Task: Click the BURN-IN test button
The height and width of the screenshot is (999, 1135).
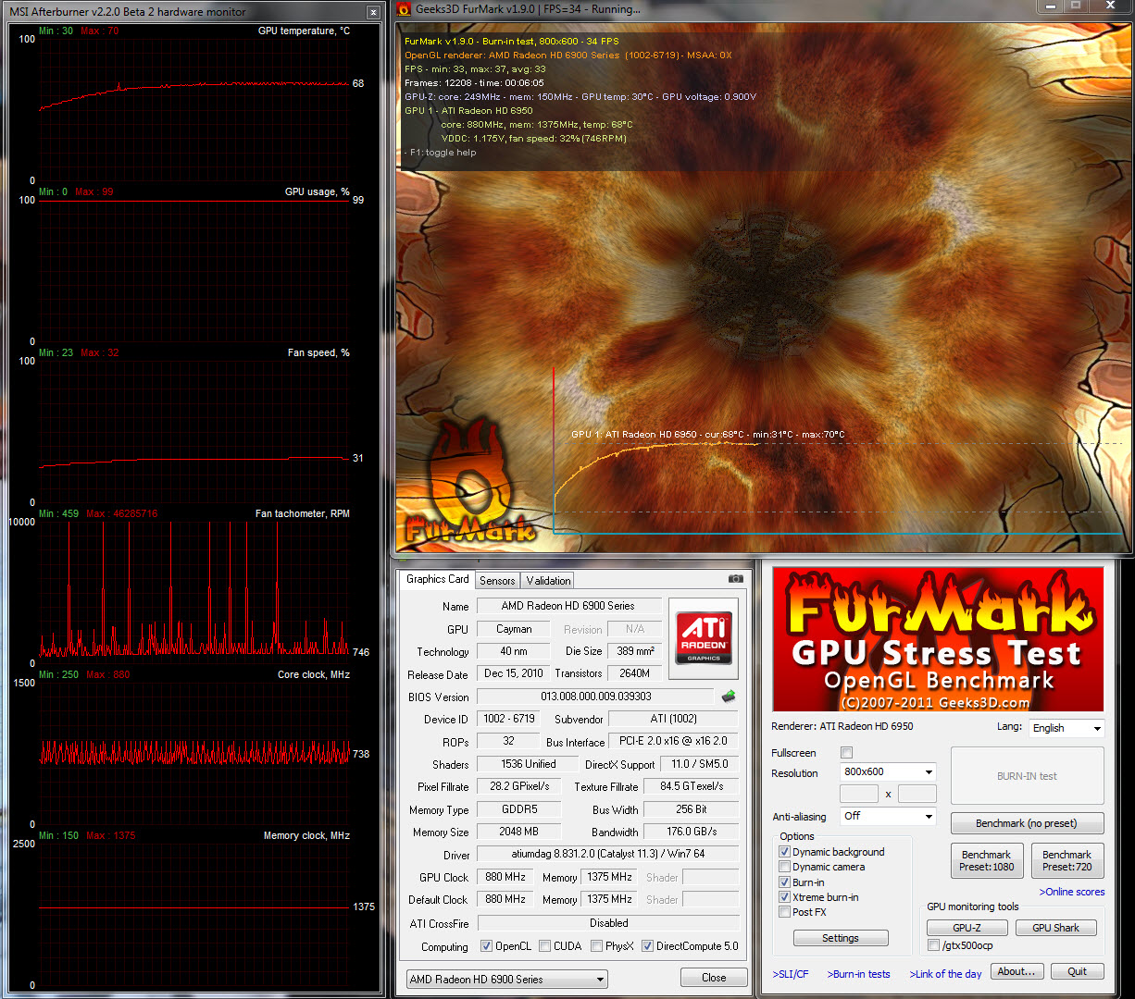Action: [1027, 776]
